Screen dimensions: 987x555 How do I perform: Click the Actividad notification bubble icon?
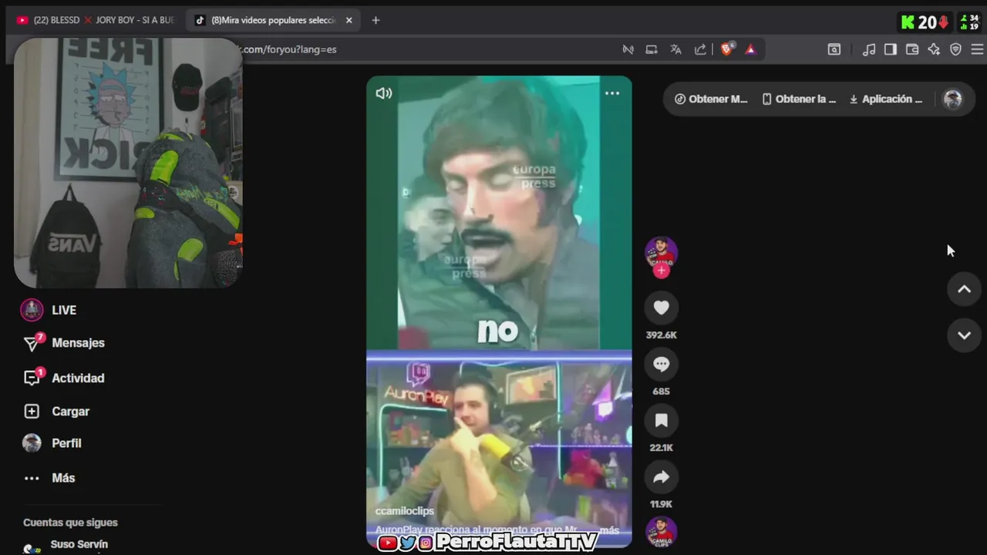32,378
